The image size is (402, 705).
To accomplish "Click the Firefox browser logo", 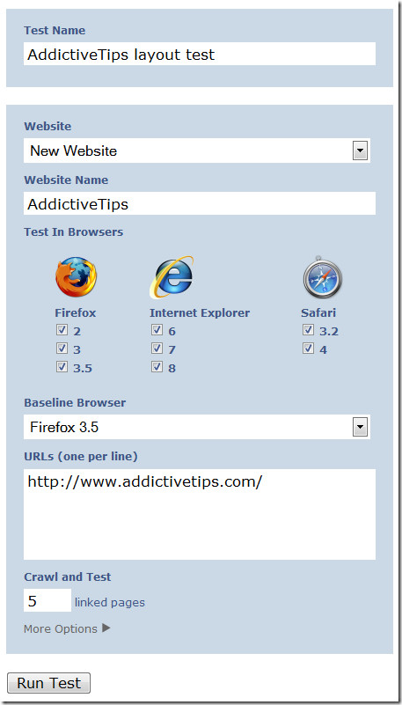I will tap(76, 277).
